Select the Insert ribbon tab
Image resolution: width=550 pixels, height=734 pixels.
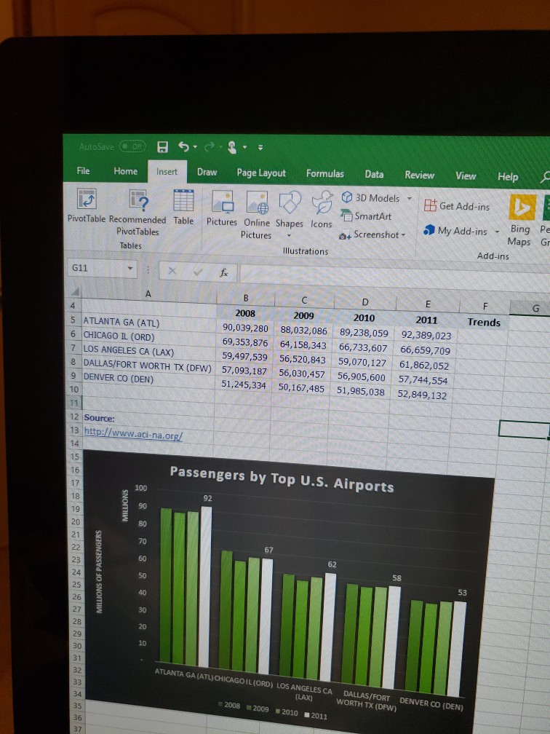pos(167,172)
